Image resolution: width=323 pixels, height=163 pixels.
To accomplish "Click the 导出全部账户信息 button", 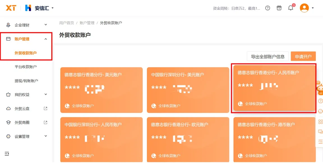I will coord(268,56).
